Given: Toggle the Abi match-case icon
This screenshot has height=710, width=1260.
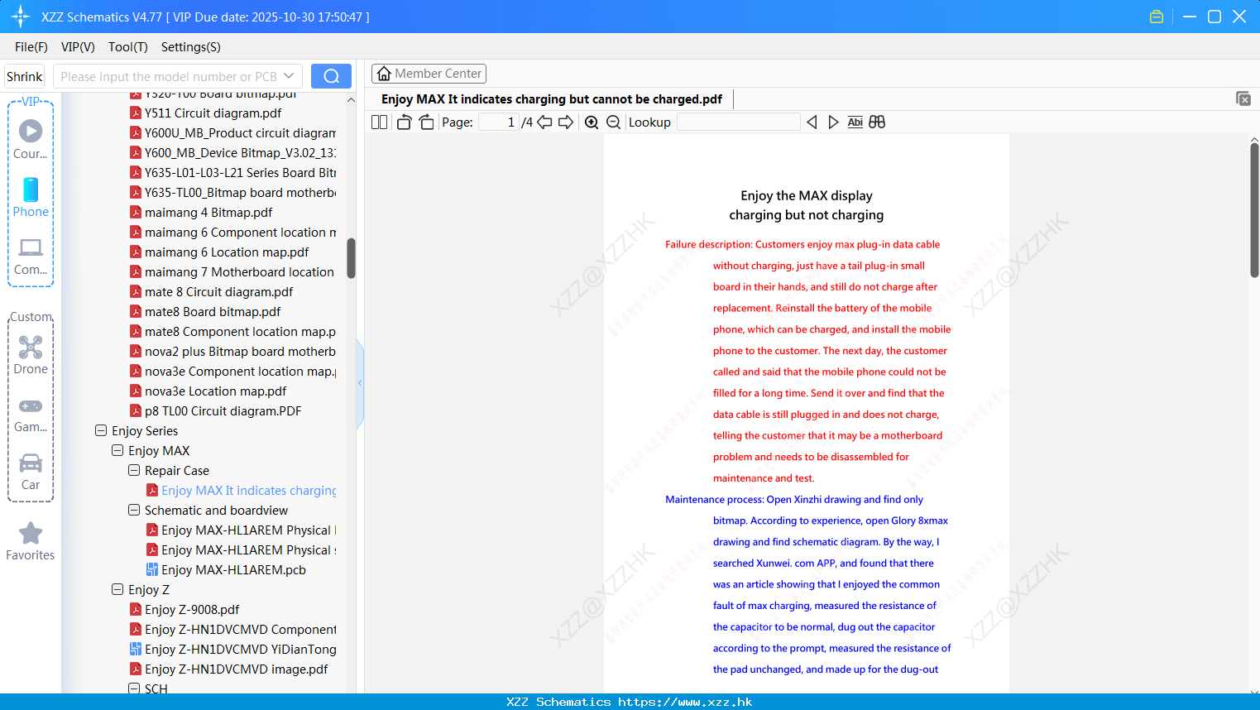Looking at the screenshot, I should point(855,122).
